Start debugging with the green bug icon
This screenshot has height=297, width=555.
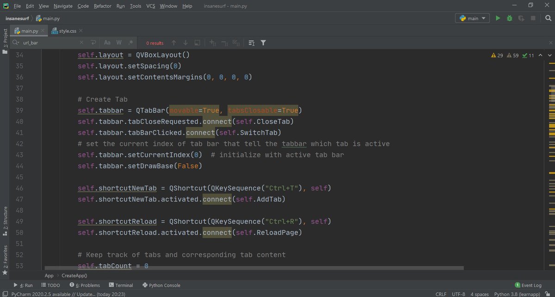(x=510, y=19)
